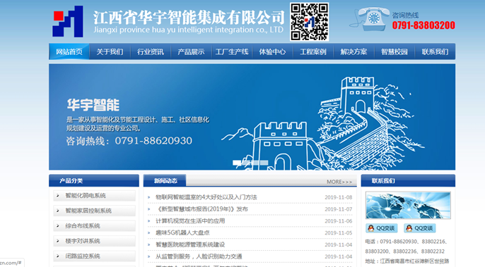Open the 智慧校园 navigation item
This screenshot has width=485, height=267.
[395, 51]
